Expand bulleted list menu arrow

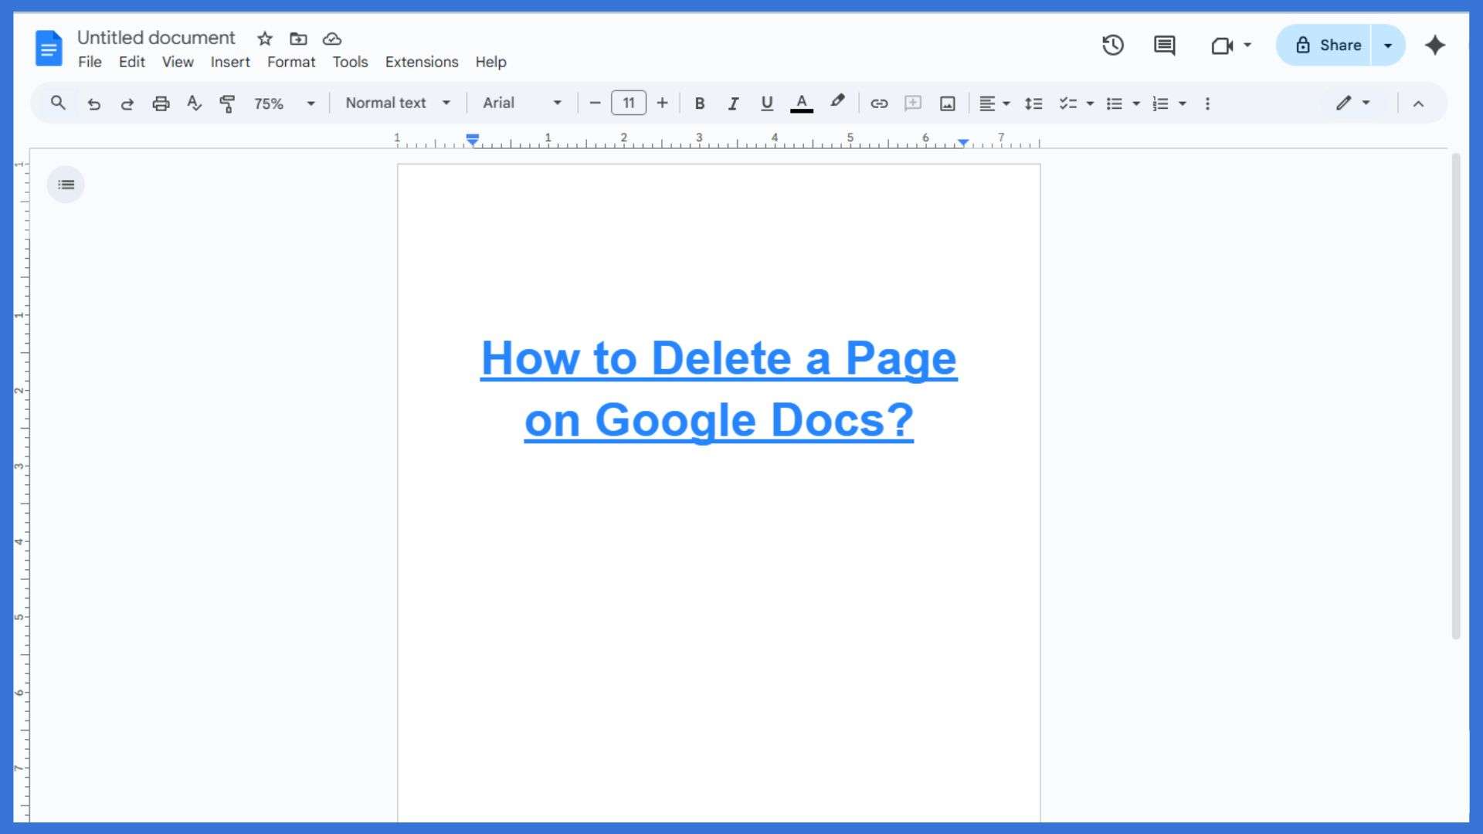pyautogui.click(x=1136, y=103)
